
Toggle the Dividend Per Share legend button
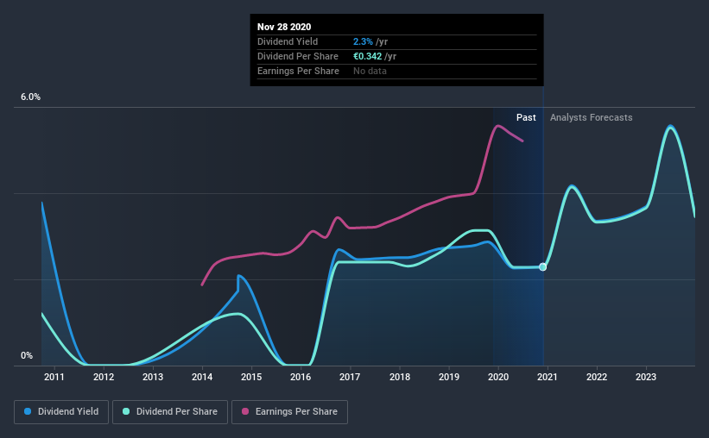coord(170,412)
